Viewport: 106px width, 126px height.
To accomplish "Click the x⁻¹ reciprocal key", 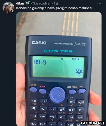I will pyautogui.click(x=71, y=102).
